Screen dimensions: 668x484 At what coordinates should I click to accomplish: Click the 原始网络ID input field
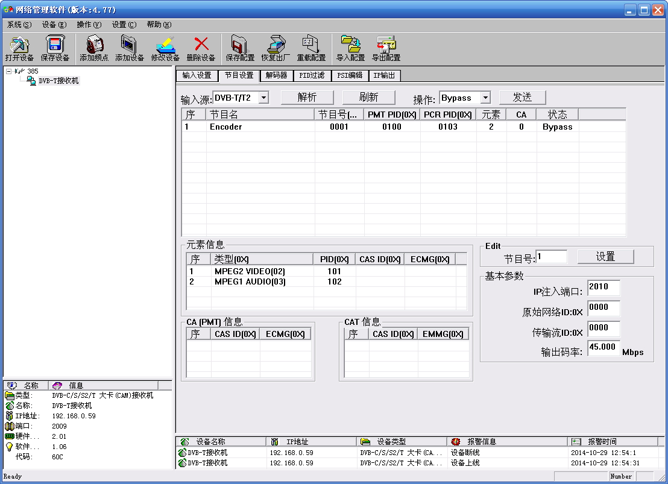pos(603,308)
